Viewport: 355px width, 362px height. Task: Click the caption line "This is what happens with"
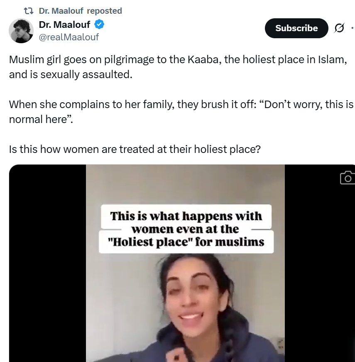pyautogui.click(x=186, y=216)
